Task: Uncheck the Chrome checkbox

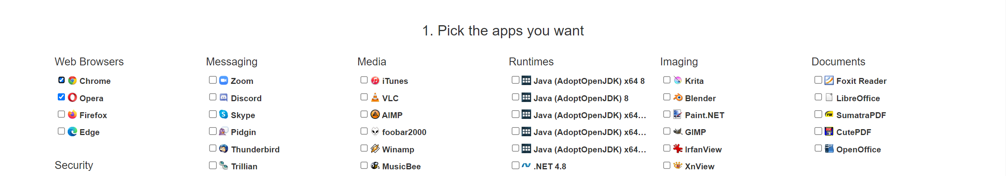Action: [61, 80]
